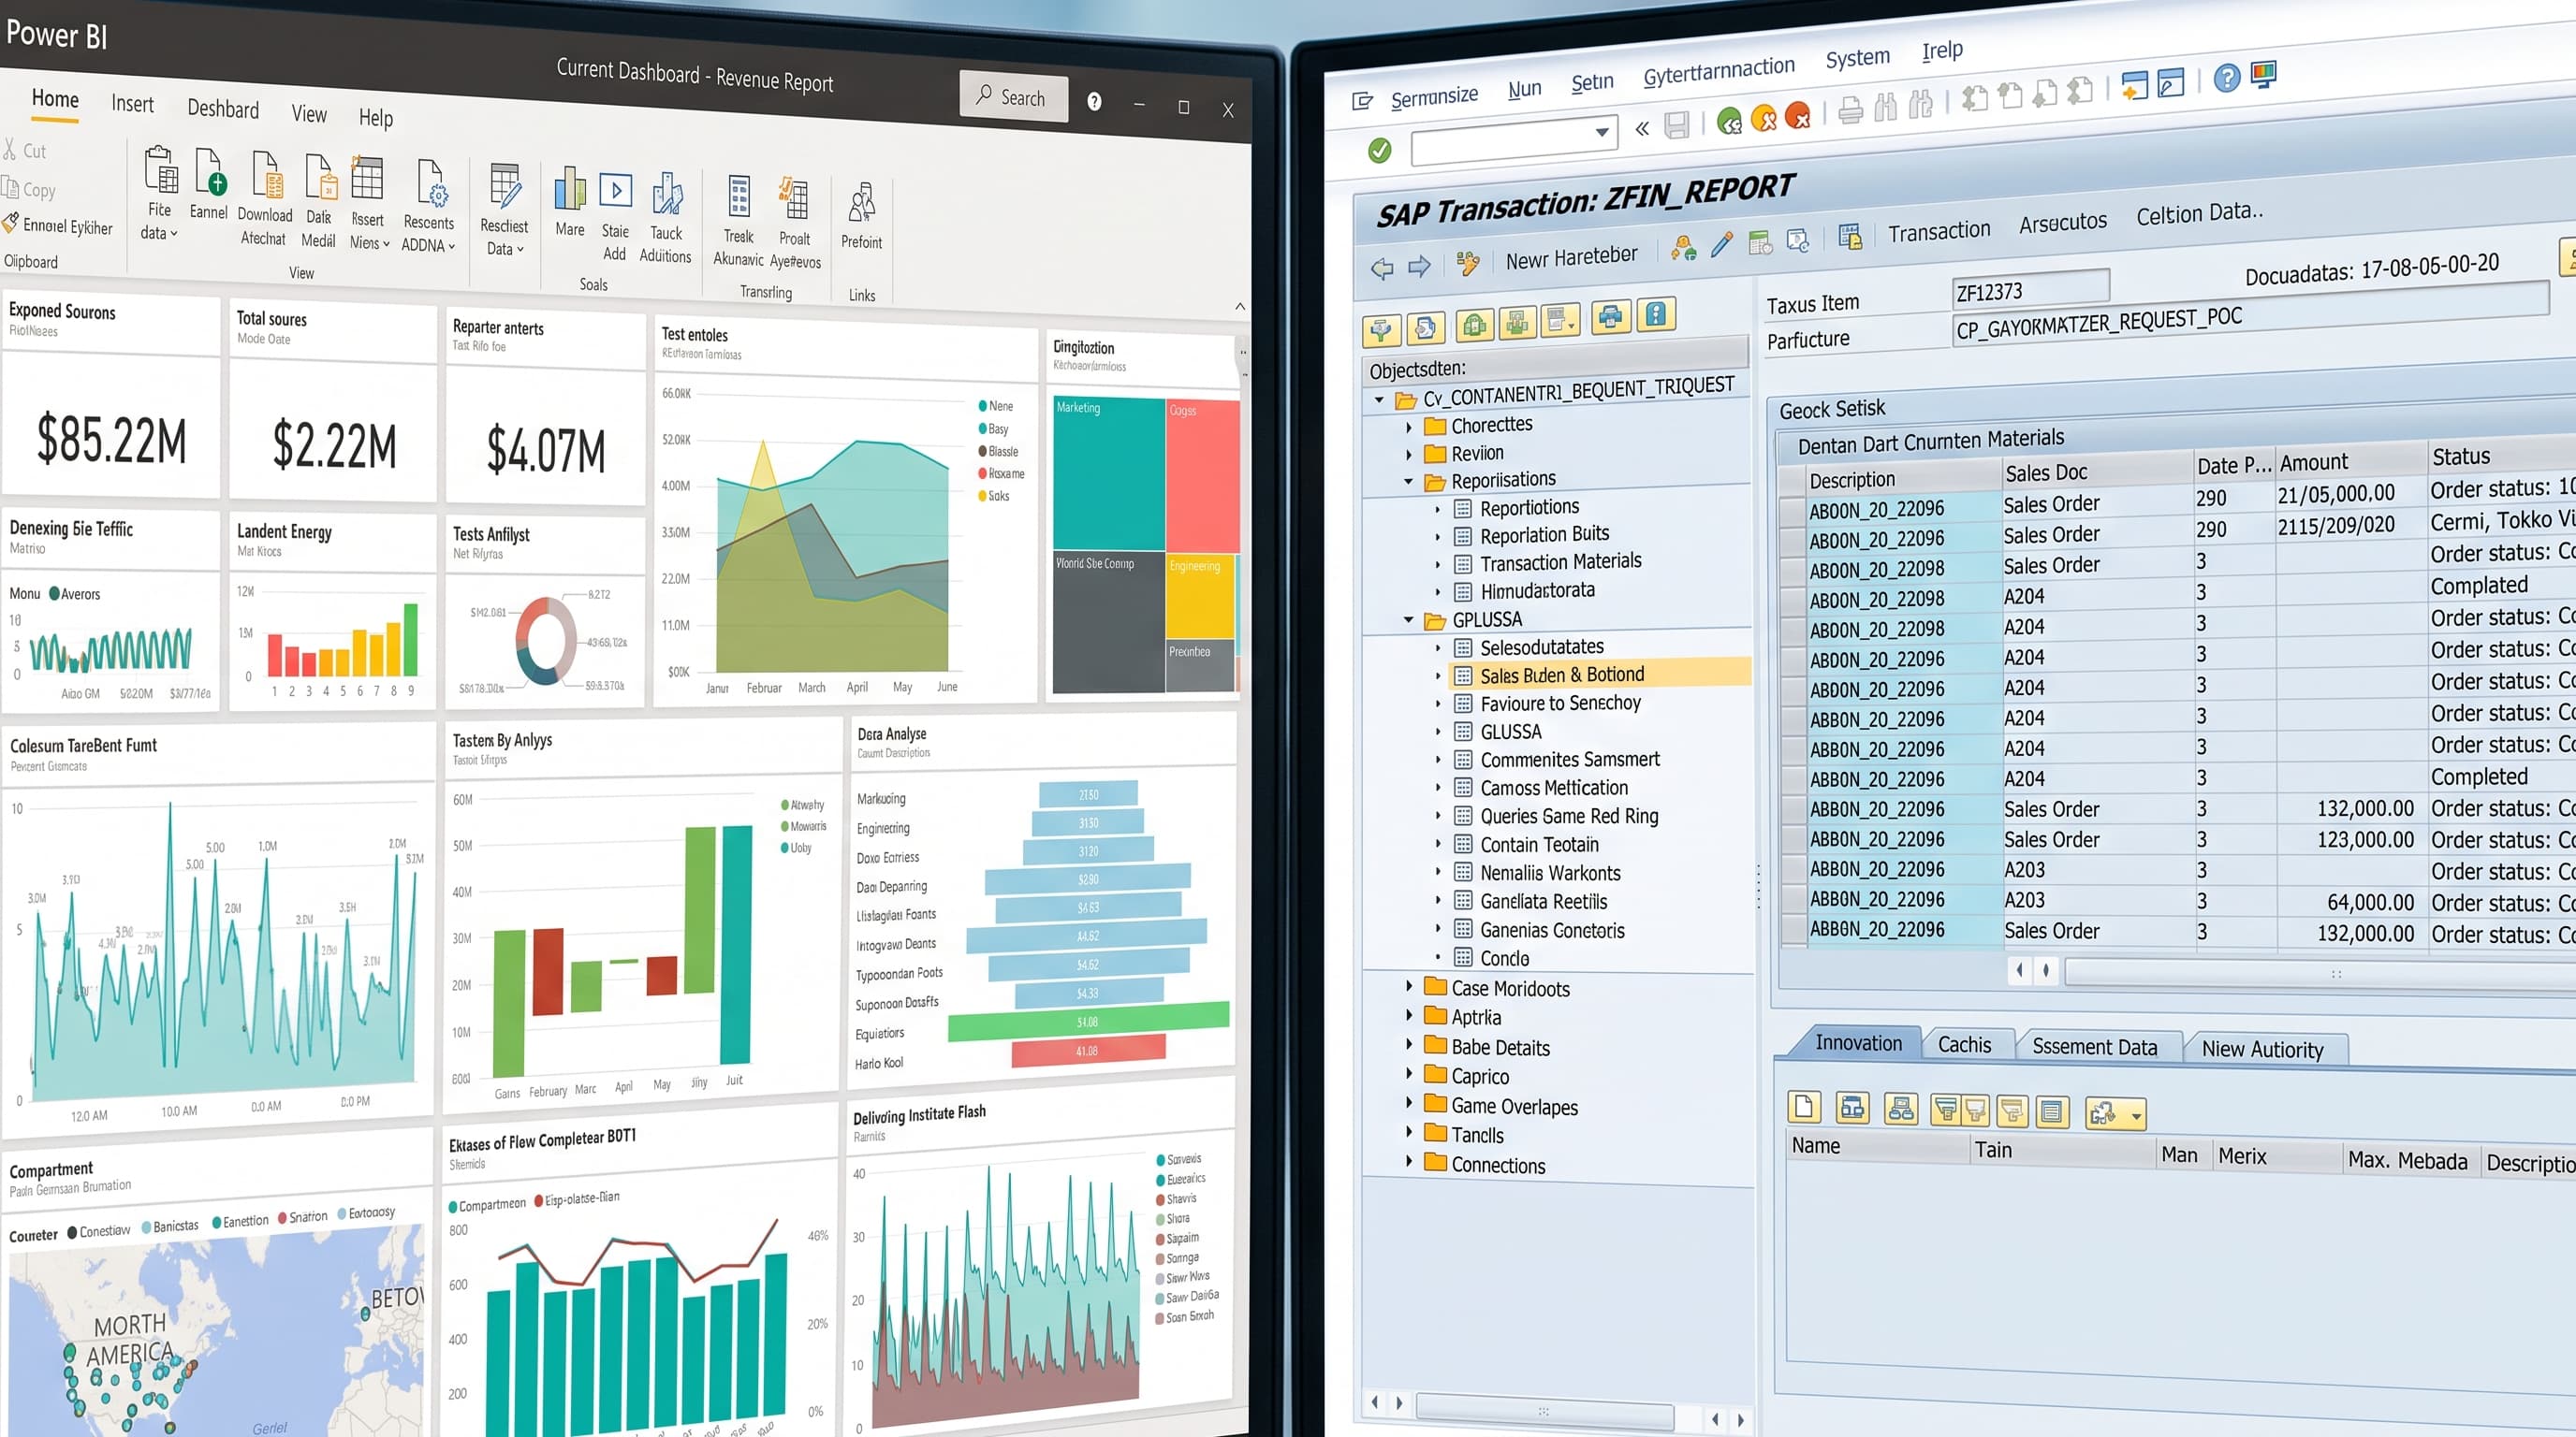Click the SAP floppy disk save icon
This screenshot has width=2576, height=1437.
click(x=1677, y=125)
